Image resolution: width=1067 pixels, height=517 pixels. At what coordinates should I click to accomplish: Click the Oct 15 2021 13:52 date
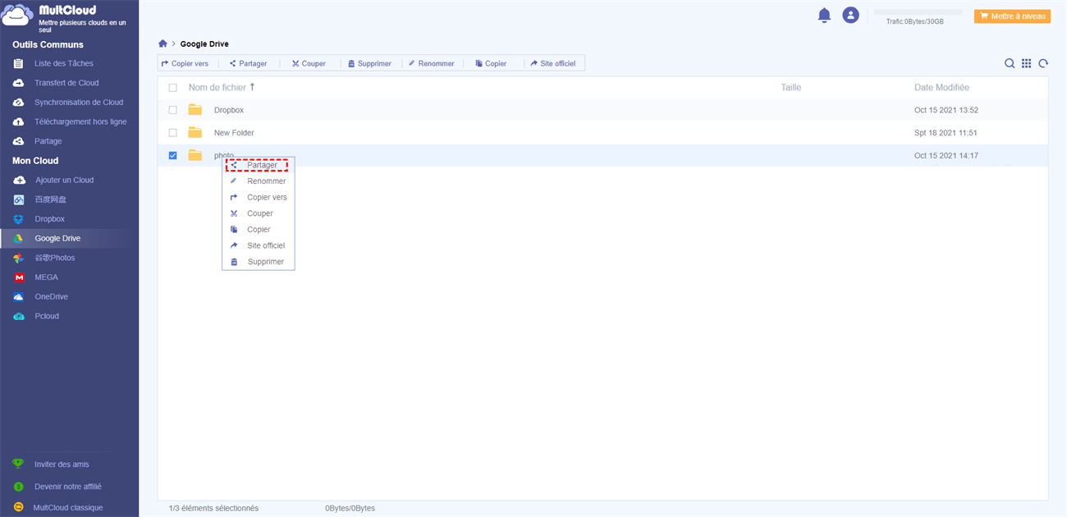coord(946,110)
